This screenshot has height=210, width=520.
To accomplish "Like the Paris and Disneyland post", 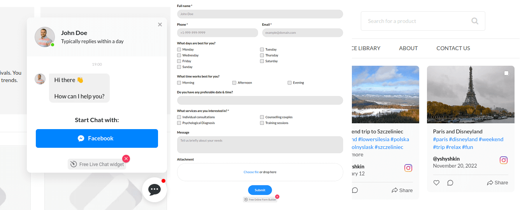I will pyautogui.click(x=436, y=183).
